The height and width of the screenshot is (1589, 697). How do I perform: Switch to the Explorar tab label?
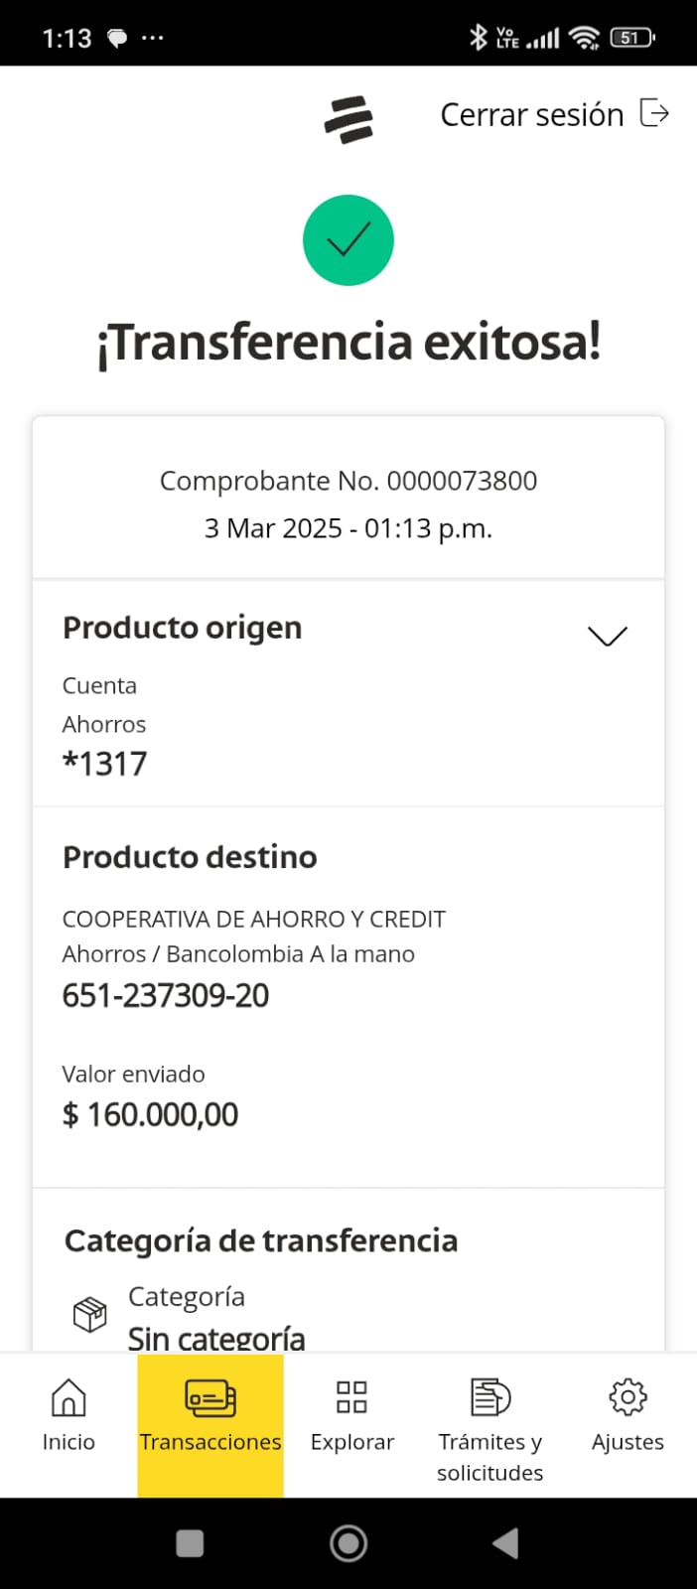click(x=351, y=1442)
